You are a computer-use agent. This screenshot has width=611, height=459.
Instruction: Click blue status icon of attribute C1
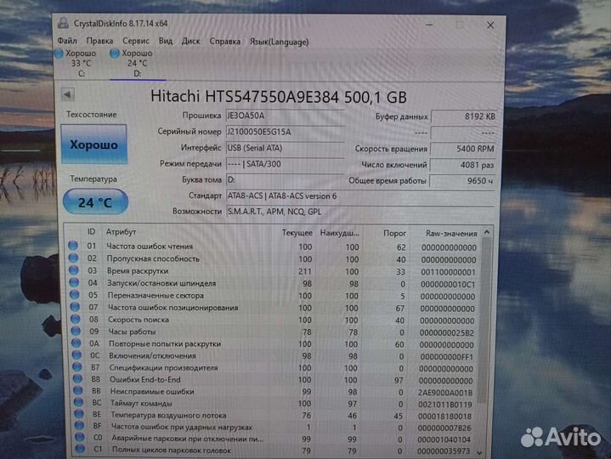coord(74,450)
